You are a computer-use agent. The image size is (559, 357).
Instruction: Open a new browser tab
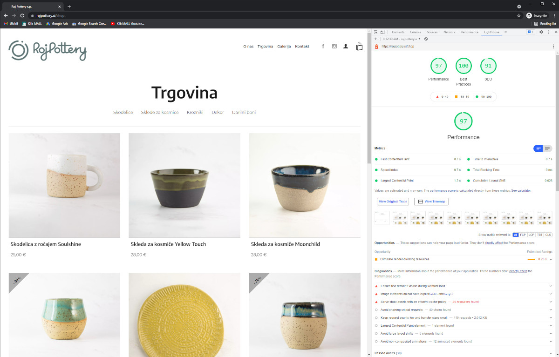tap(69, 7)
